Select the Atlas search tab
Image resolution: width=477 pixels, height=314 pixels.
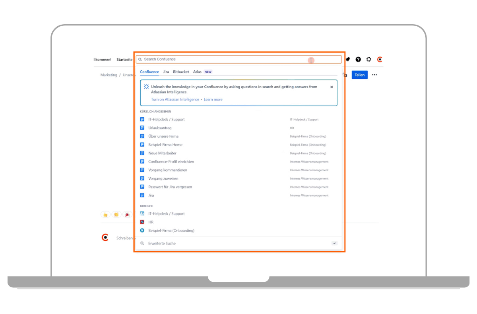tap(197, 72)
